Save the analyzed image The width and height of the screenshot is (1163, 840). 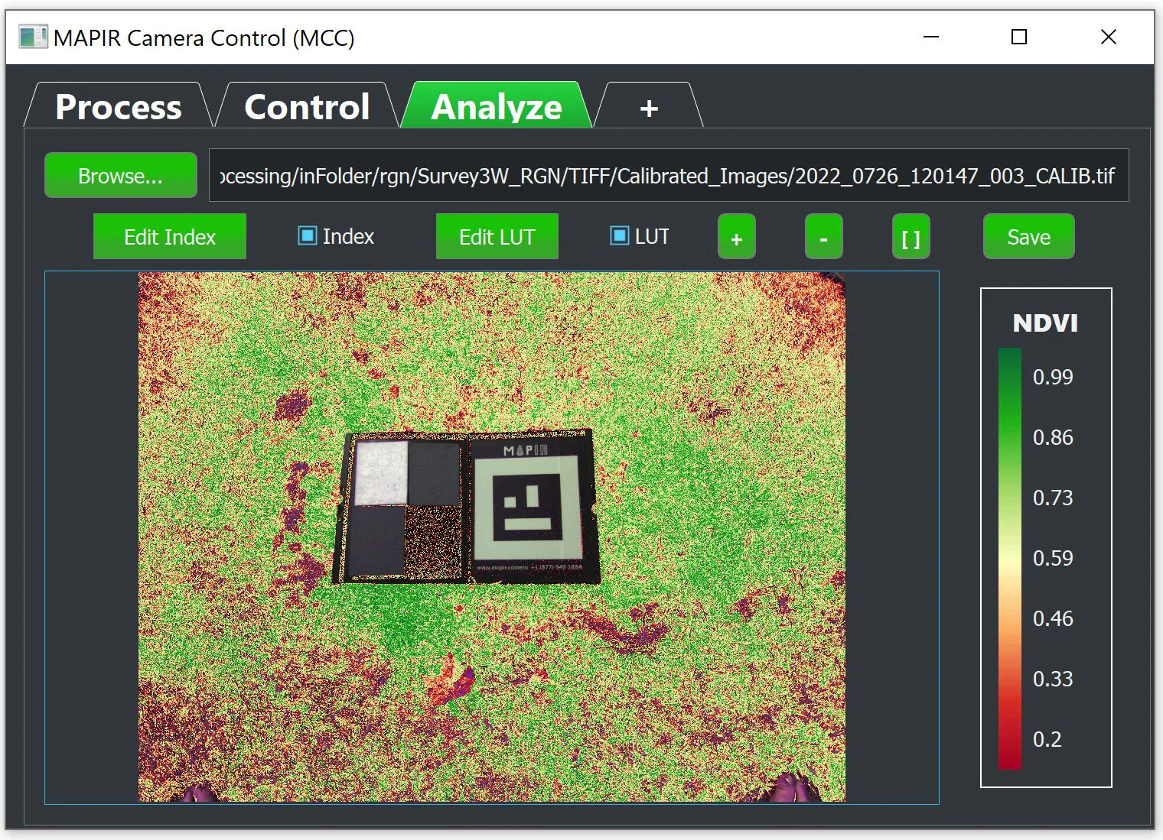[x=1028, y=237]
